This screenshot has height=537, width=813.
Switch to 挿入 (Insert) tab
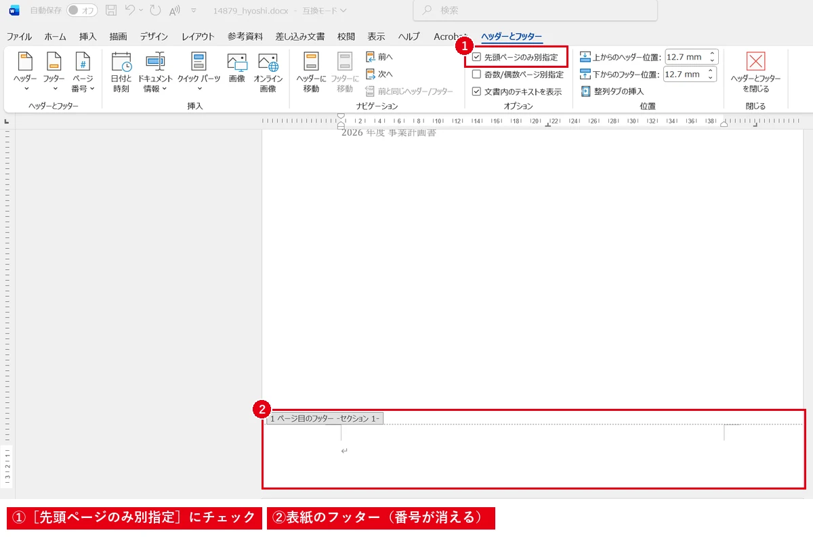[x=88, y=37]
